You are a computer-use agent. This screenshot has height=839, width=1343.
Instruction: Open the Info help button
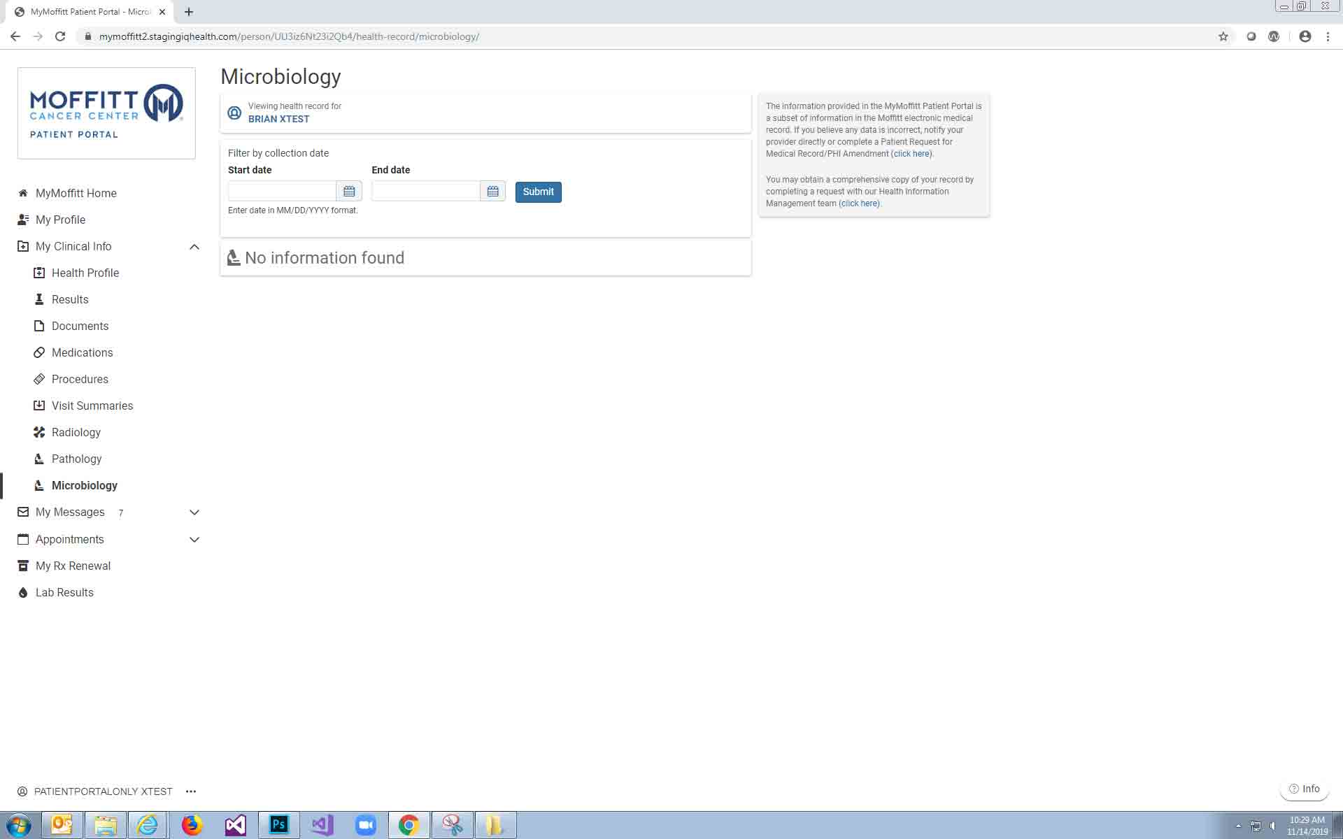pyautogui.click(x=1305, y=789)
